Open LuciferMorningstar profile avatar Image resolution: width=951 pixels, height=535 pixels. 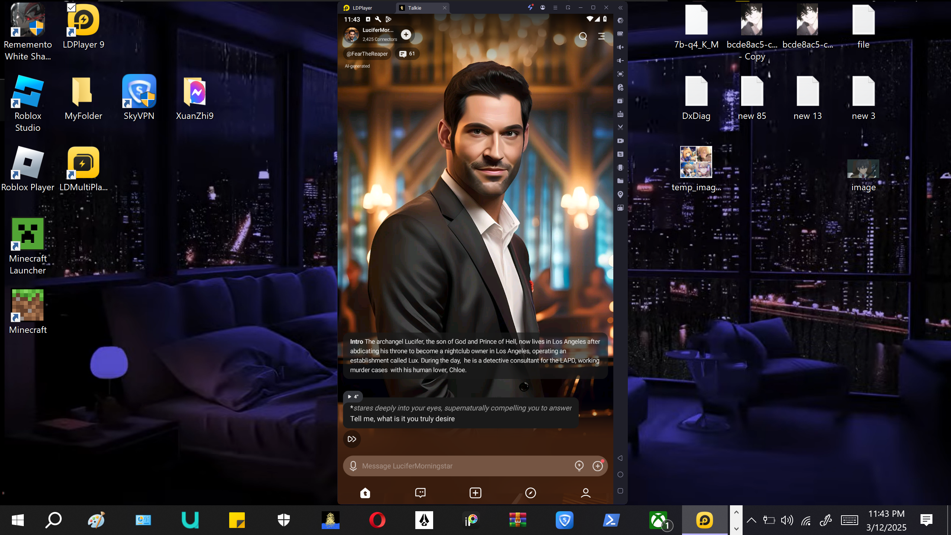(x=351, y=35)
